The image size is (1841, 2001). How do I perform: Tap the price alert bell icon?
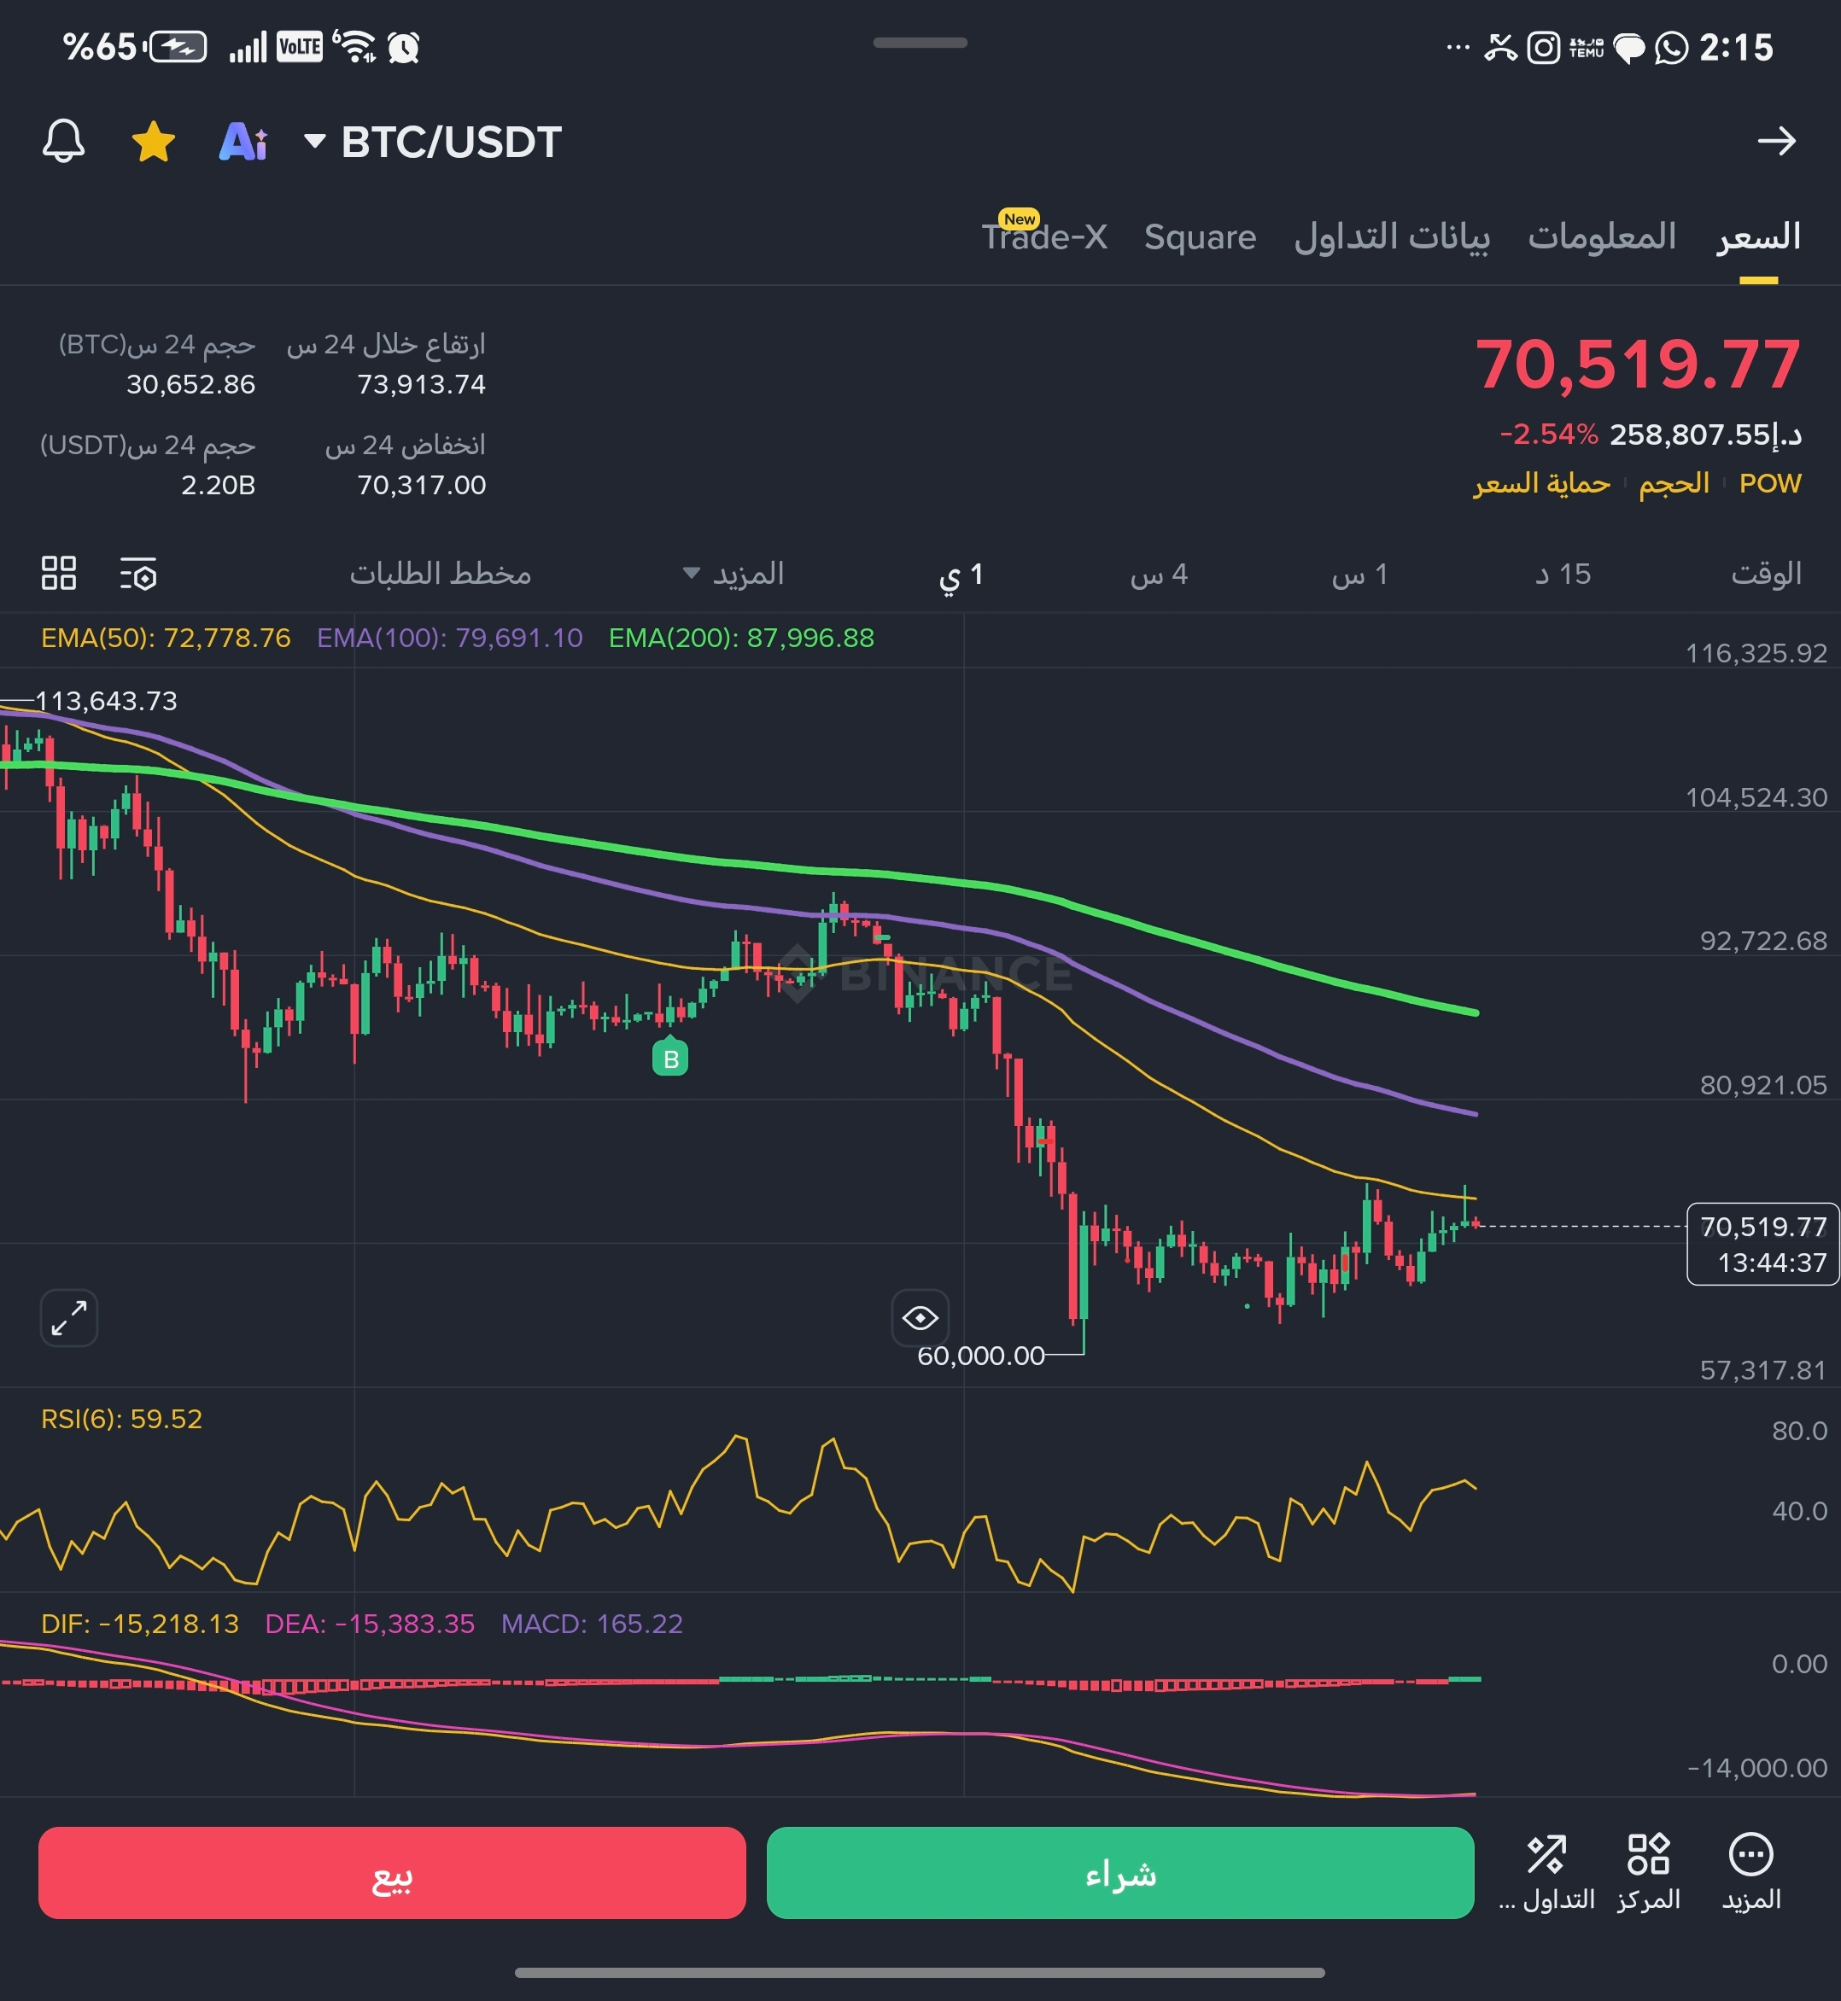tap(63, 142)
